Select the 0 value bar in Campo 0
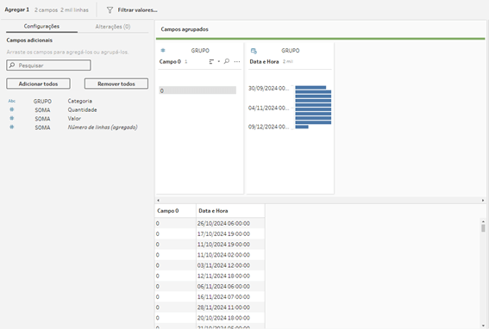Viewport: 489px width, 329px height. point(197,90)
